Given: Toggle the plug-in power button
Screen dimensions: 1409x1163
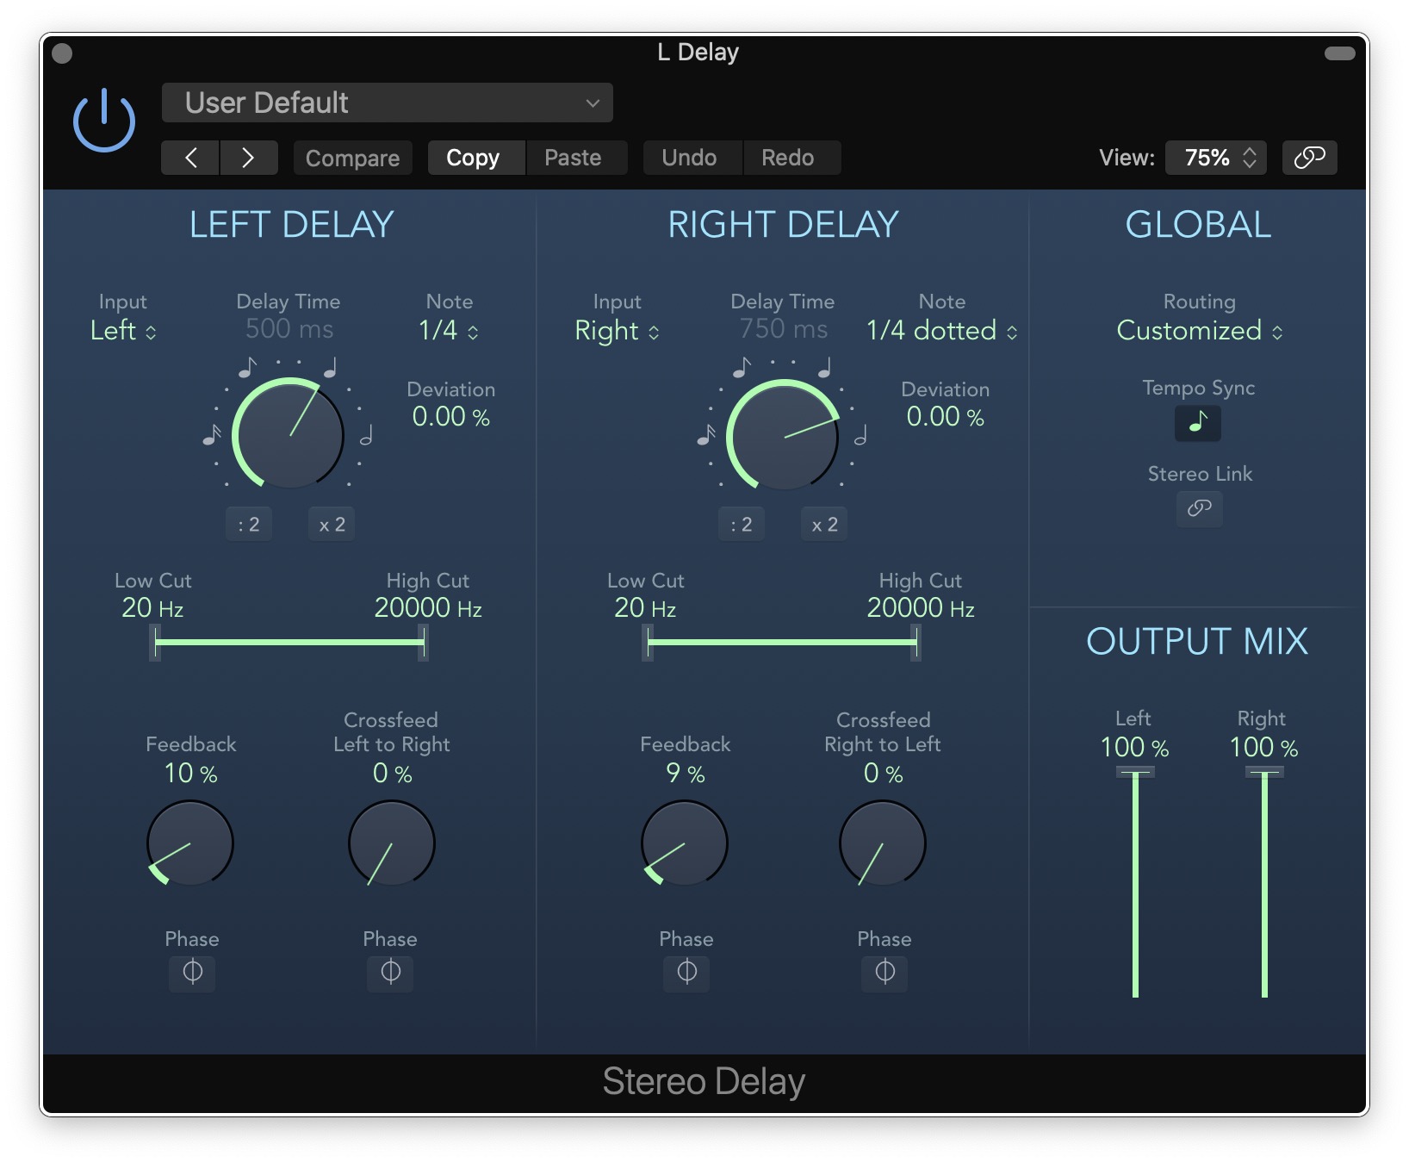Looking at the screenshot, I should 104,121.
